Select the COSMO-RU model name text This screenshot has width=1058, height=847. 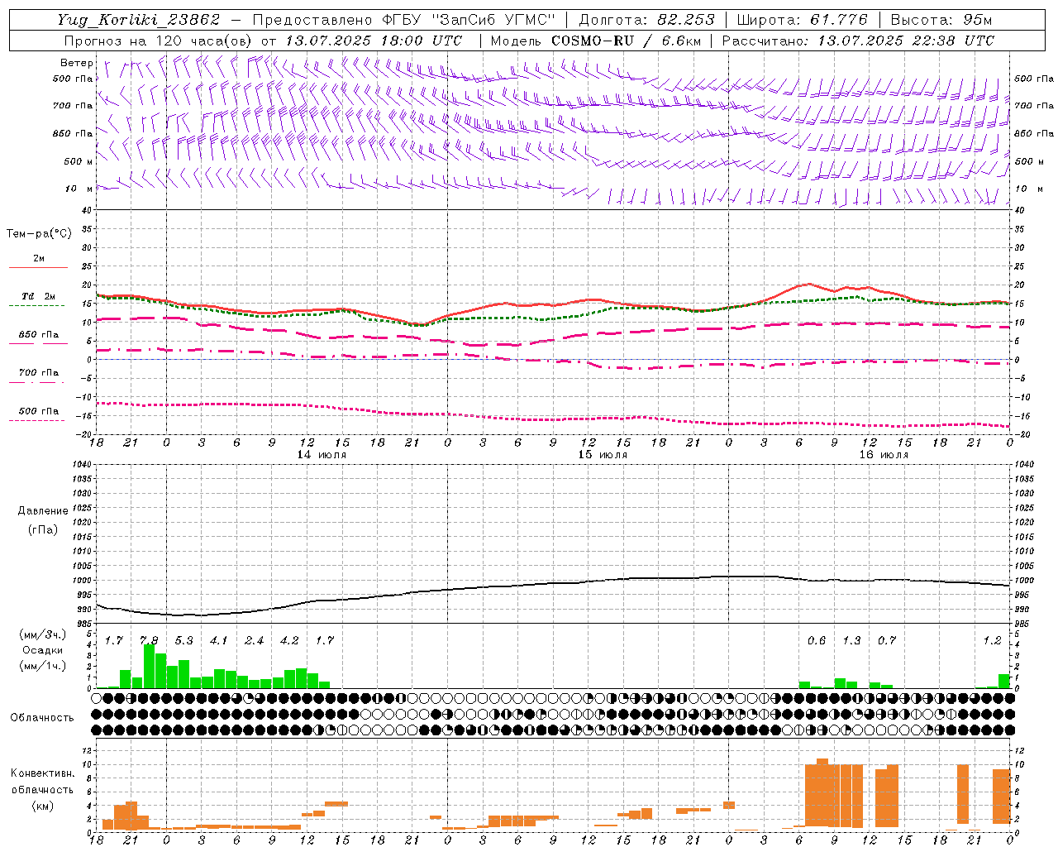tap(593, 41)
